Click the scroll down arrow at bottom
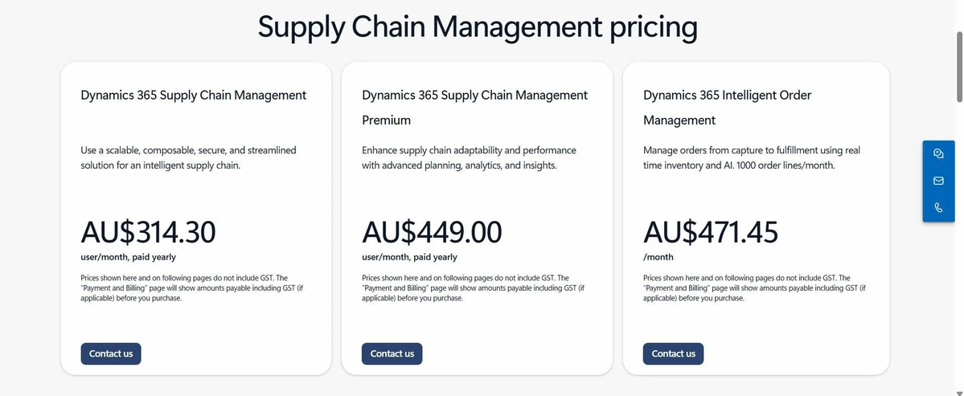The height and width of the screenshot is (396, 964). tap(958, 390)
